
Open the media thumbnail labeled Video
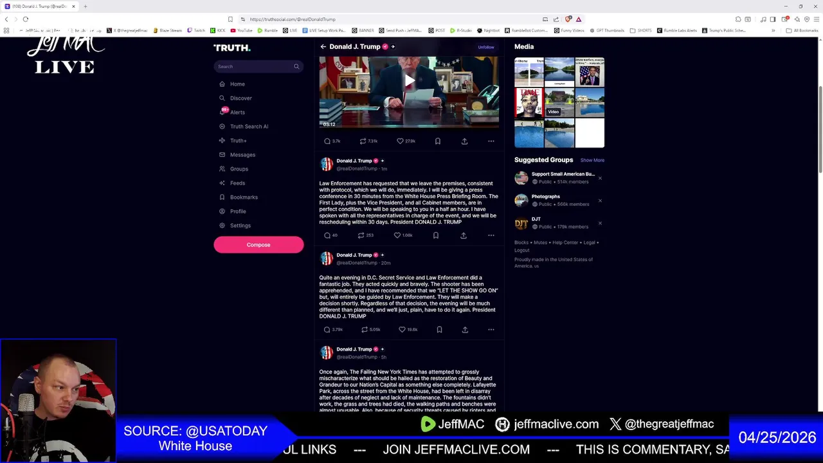pos(559,102)
